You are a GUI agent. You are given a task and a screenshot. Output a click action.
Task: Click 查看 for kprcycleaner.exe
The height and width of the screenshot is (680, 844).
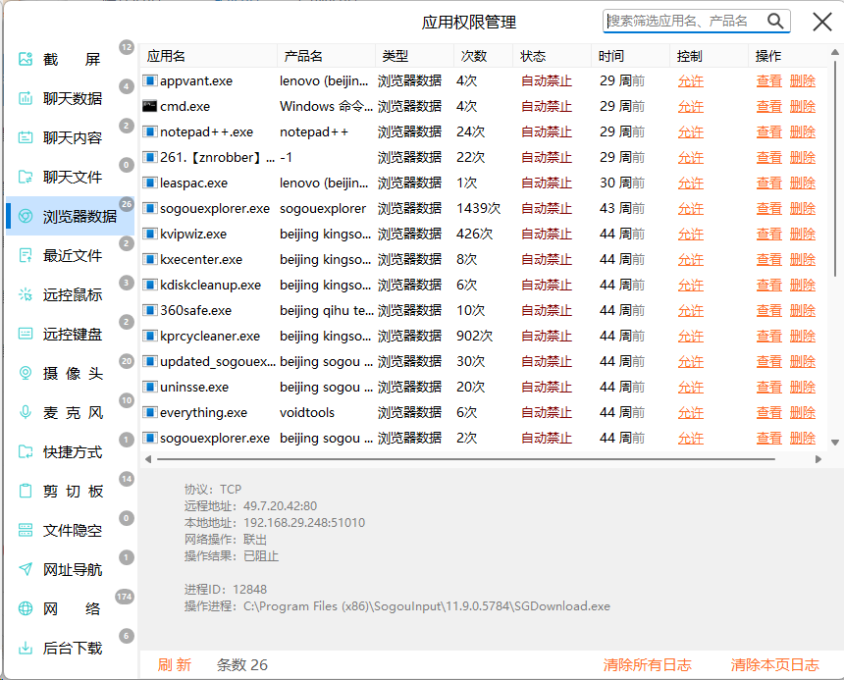[x=768, y=337]
